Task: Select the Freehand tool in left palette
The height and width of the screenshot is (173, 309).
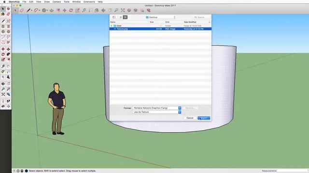Action: pyautogui.click(x=8, y=21)
